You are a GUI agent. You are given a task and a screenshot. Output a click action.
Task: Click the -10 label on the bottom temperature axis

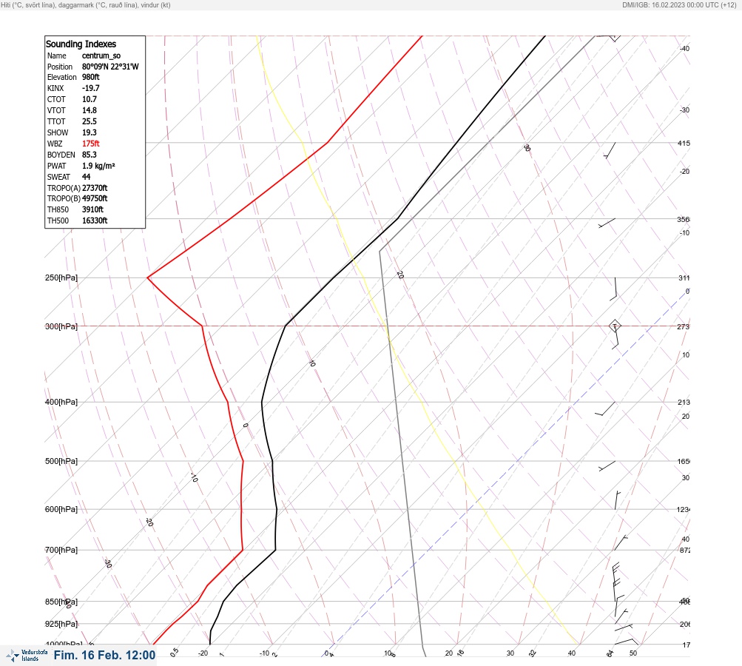tap(264, 653)
